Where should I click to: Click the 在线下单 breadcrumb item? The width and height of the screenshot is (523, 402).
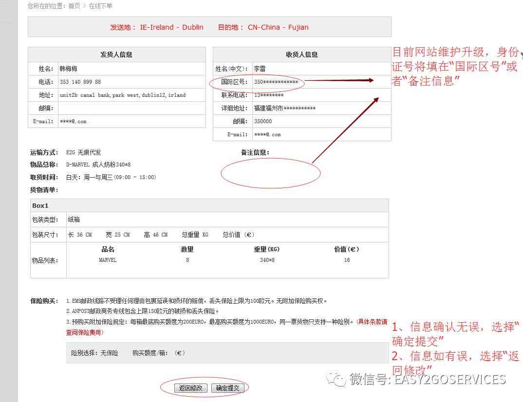[x=100, y=6]
